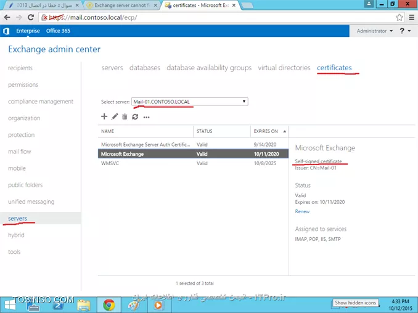
Task: Click the Chrome icon in the taskbar
Action: tap(109, 305)
